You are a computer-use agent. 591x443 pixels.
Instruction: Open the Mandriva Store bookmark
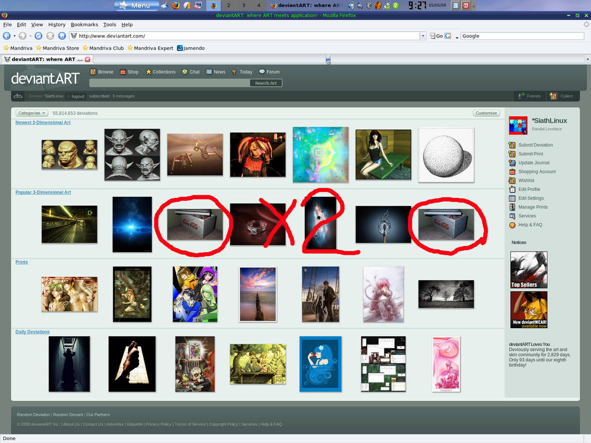[x=58, y=48]
